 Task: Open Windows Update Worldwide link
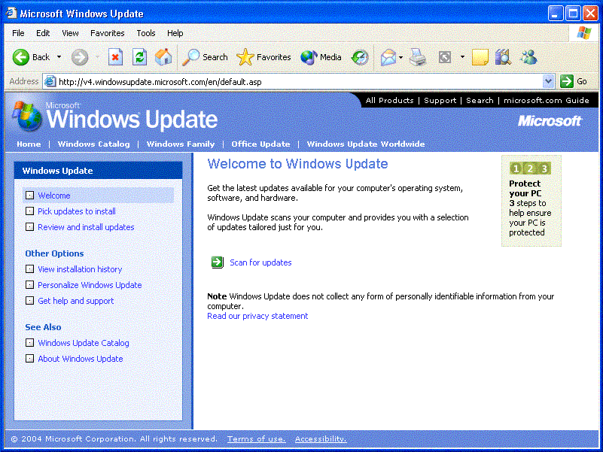[366, 144]
